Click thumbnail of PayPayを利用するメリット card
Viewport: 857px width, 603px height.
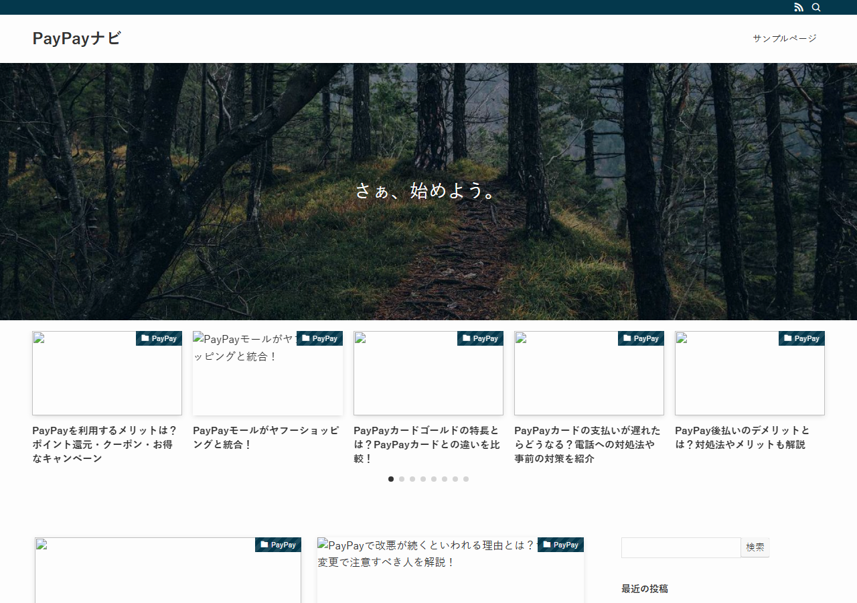coord(107,373)
